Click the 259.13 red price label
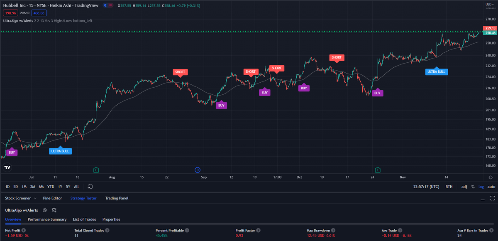This screenshot has width=498, height=241. tap(489, 28)
